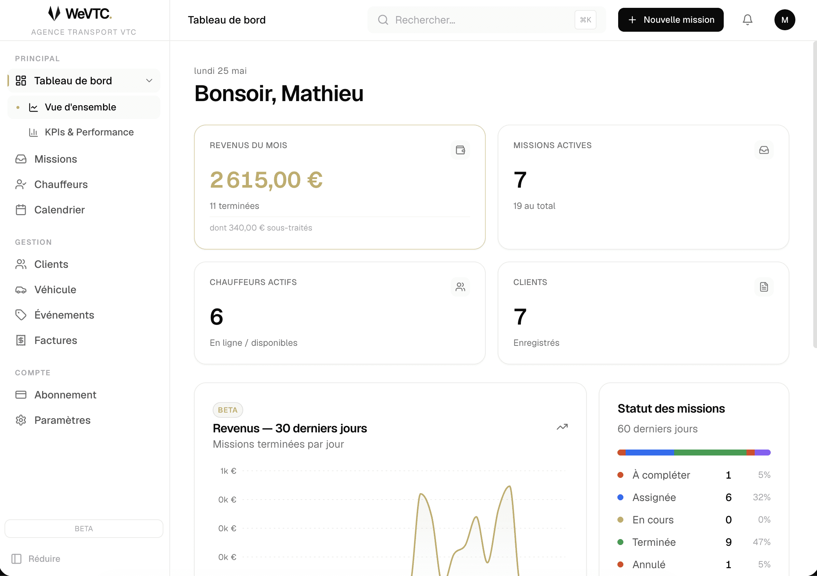
Task: Open Clients from the sidebar
Action: coord(84,264)
